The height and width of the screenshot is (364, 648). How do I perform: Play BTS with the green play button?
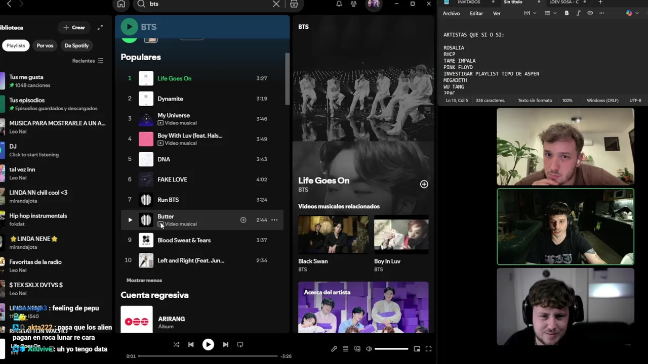129,27
